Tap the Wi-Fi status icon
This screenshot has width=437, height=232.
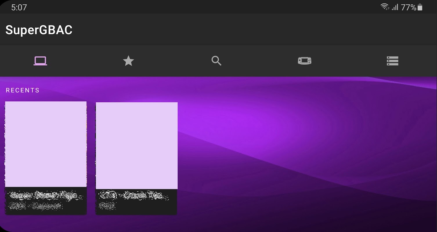coord(385,7)
